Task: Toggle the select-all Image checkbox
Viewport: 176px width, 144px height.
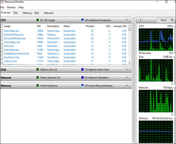Action: click(x=2, y=26)
